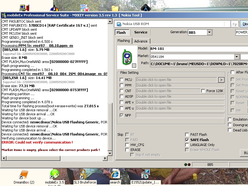
Task: Click the "Processing PPM file" log line
Action: coord(37,46)
